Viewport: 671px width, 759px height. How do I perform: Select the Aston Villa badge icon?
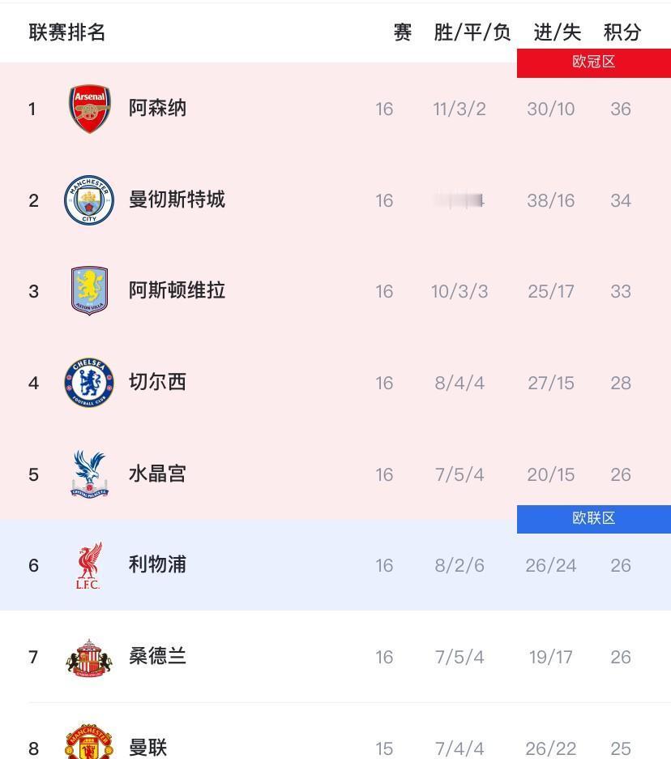pos(89,291)
